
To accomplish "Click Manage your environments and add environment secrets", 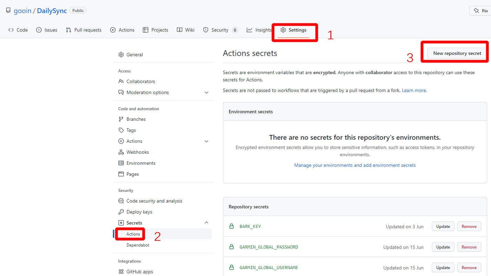I will click(x=355, y=165).
